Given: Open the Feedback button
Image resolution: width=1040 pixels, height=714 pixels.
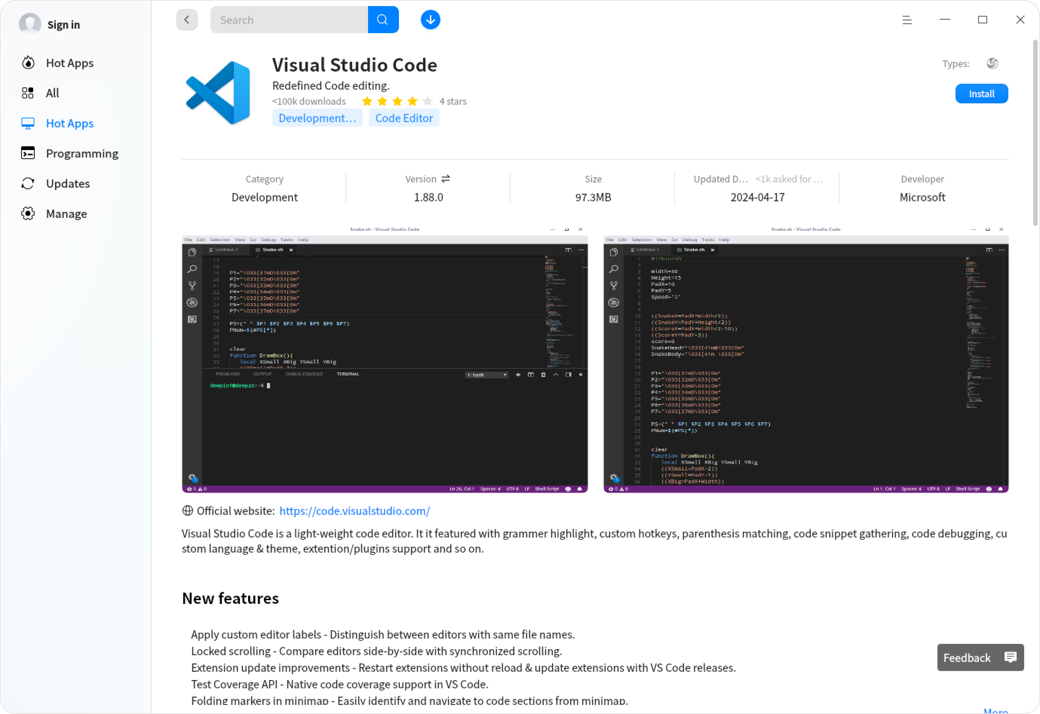Looking at the screenshot, I should 980,657.
